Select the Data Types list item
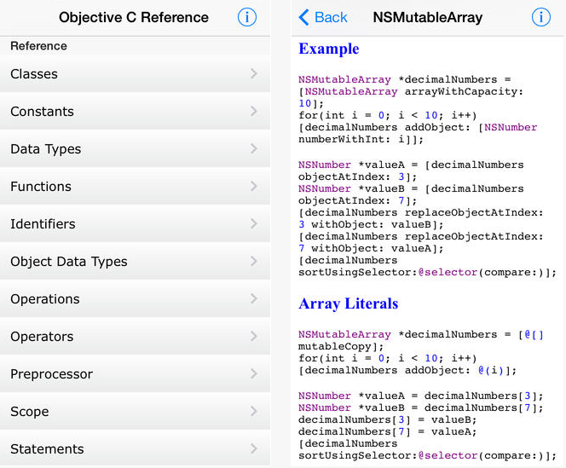This screenshot has width=566, height=468. (45, 149)
